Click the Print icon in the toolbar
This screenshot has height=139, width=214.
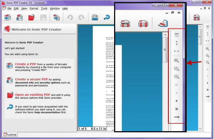coord(95,17)
